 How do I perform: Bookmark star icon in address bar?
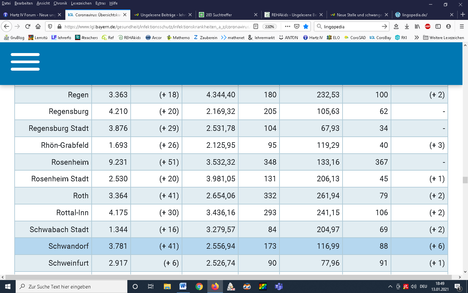[305, 26]
